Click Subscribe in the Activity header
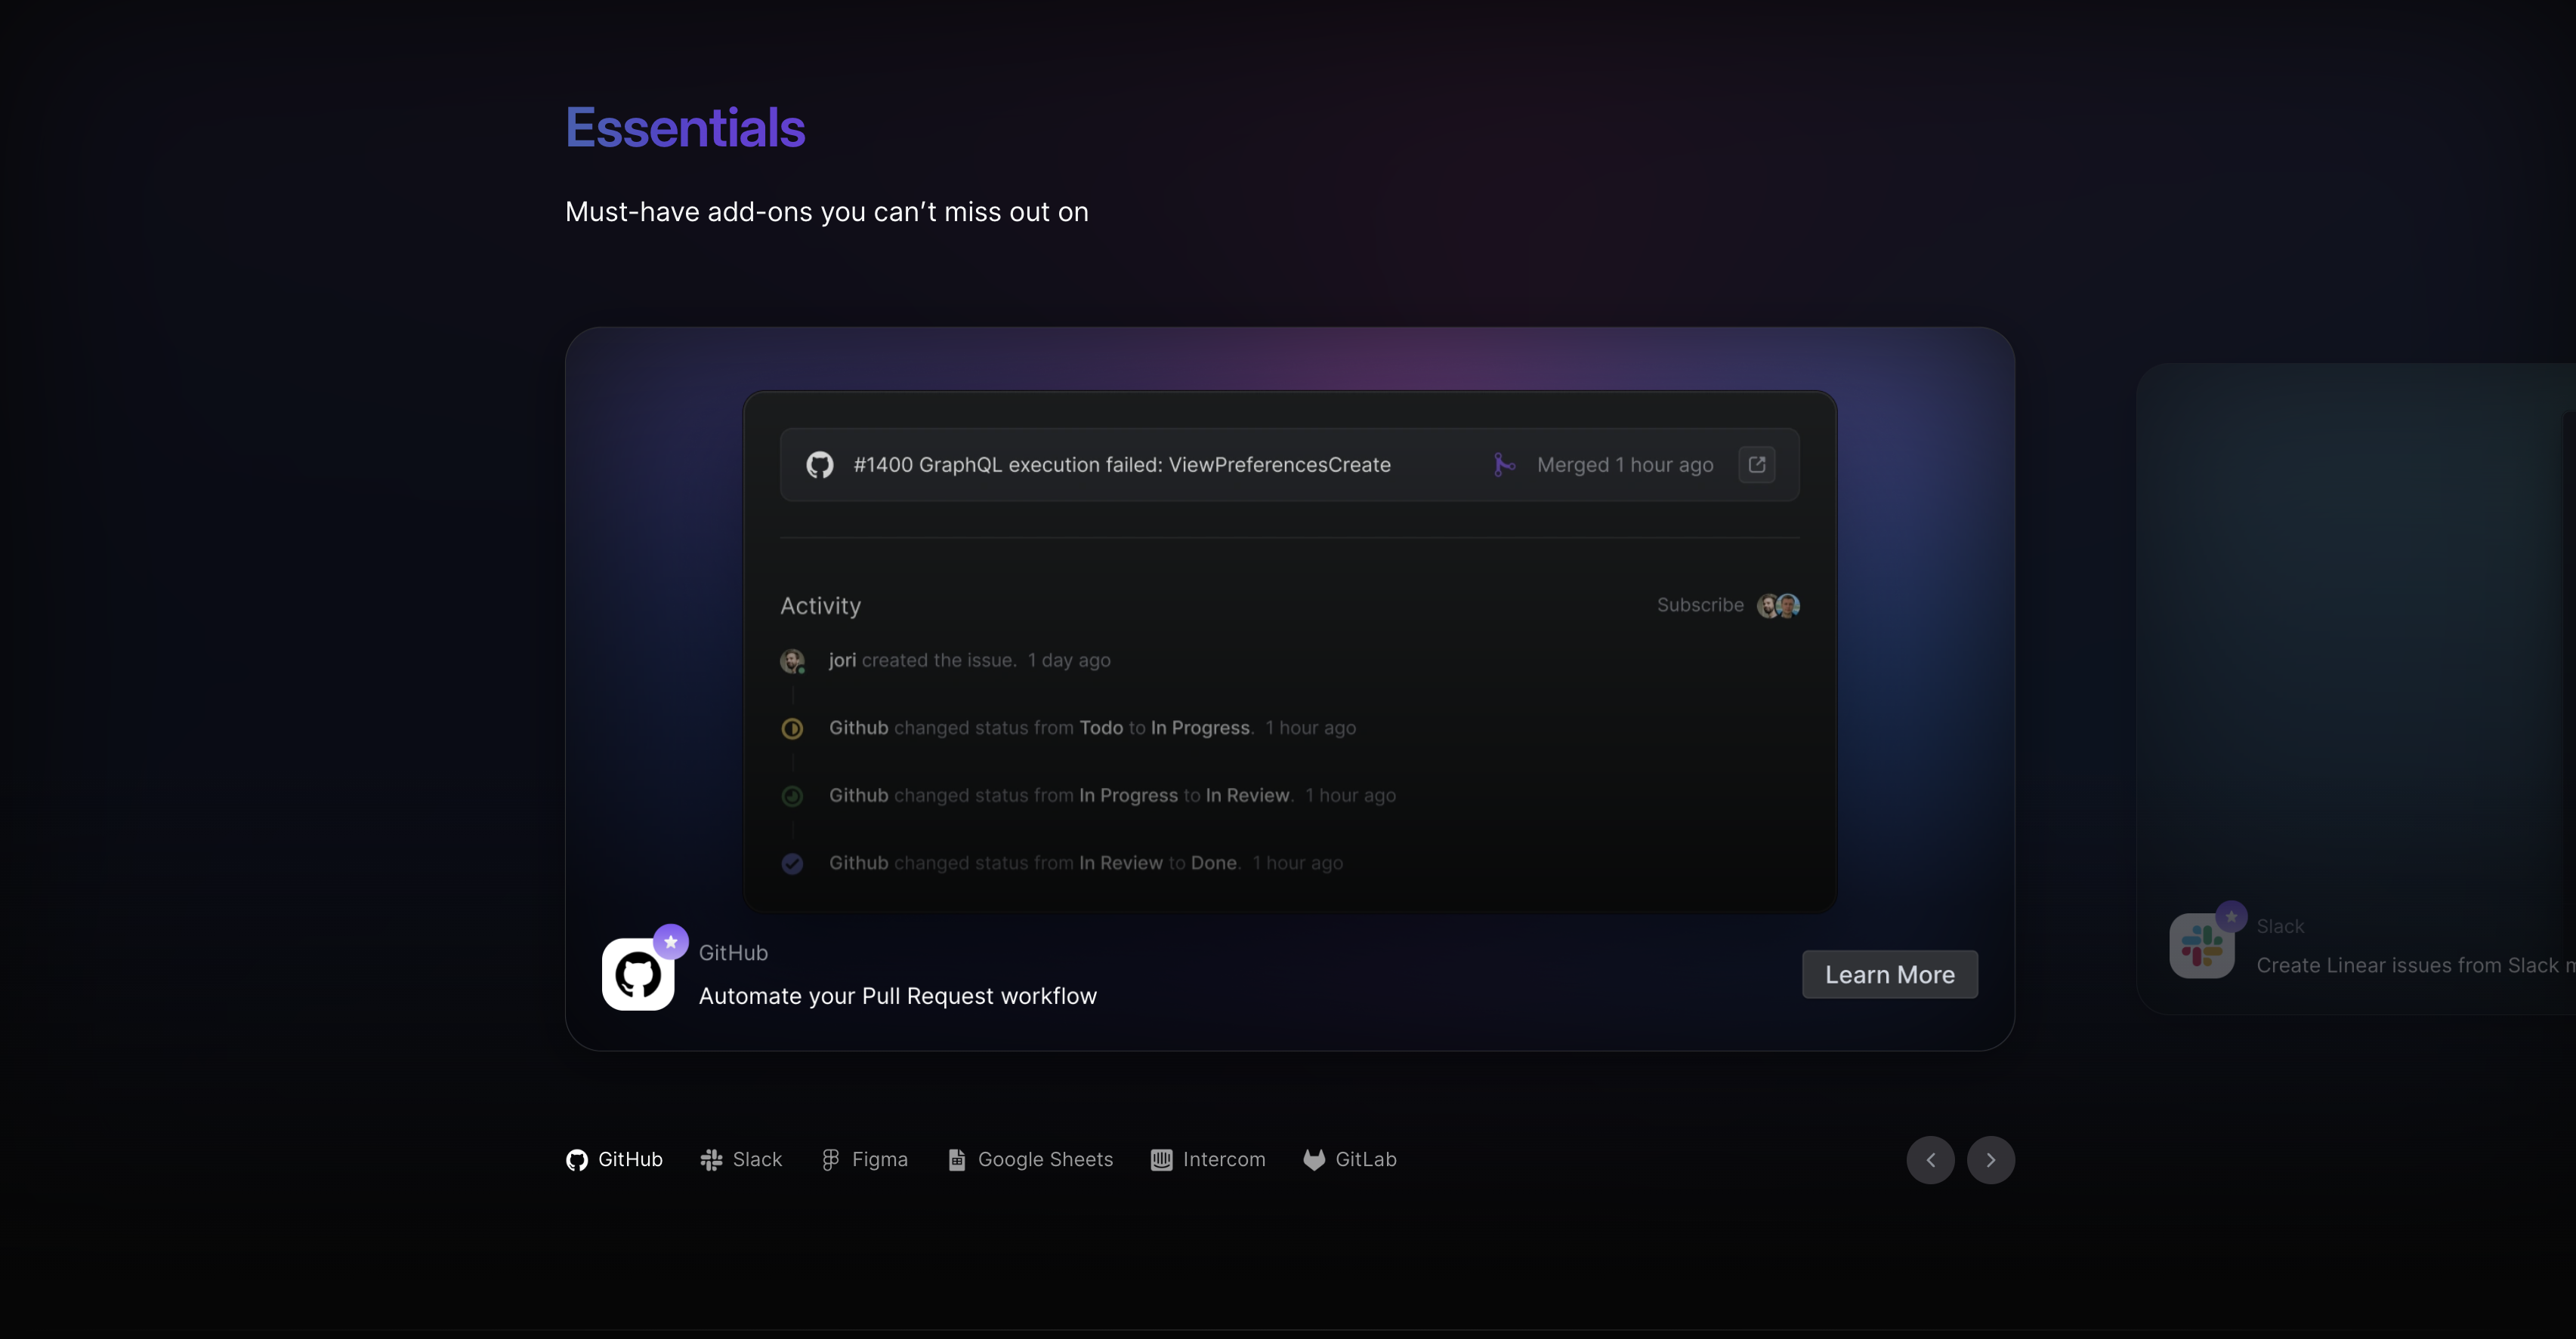This screenshot has height=1339, width=2576. tap(1700, 605)
